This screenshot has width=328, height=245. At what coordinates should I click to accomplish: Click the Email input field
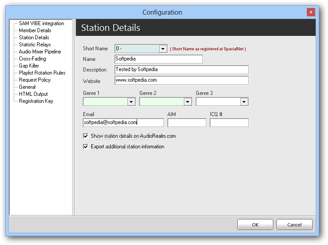point(123,123)
